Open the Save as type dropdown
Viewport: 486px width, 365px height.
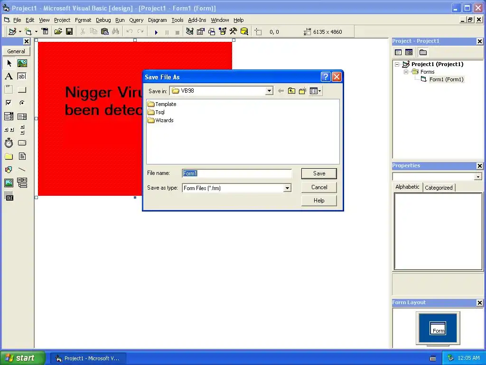[x=287, y=188]
